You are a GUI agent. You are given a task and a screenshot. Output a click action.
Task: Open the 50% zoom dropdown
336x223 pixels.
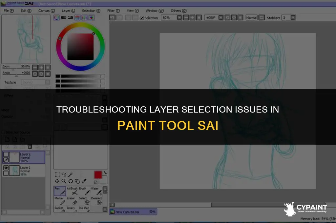(179, 18)
